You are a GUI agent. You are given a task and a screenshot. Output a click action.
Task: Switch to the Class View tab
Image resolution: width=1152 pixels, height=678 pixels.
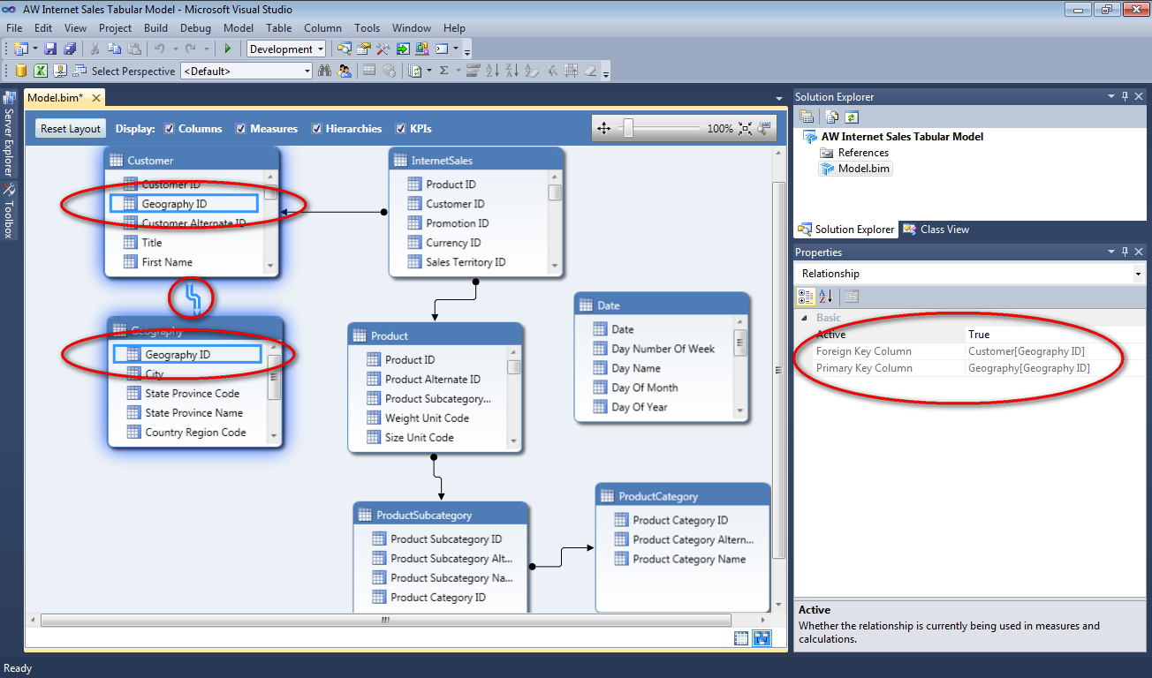(936, 230)
